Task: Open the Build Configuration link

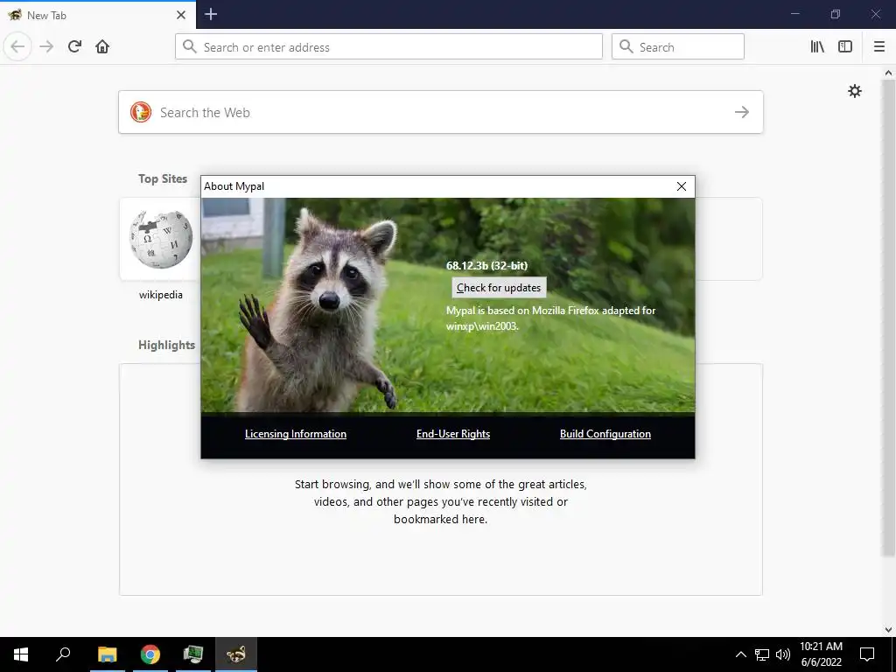Action: point(605,434)
